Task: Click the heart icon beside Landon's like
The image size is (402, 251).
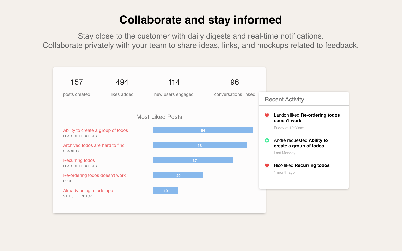Action: [267, 115]
